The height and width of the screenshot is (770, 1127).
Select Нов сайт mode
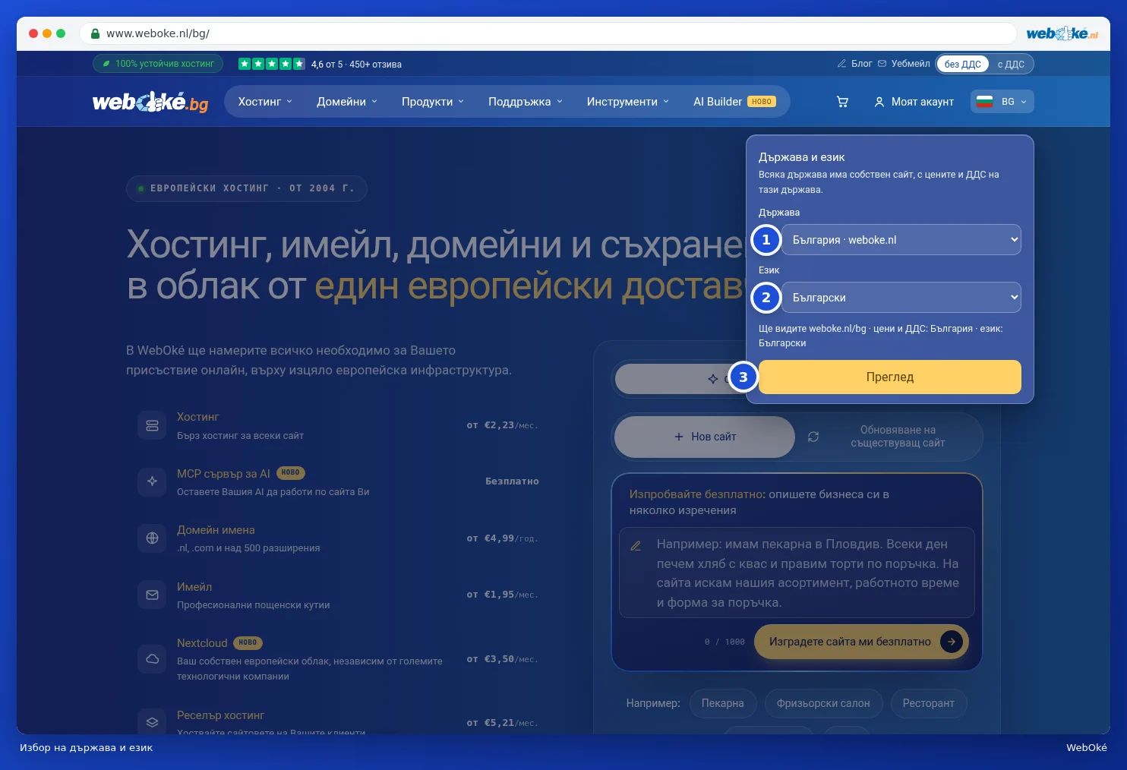coord(705,437)
